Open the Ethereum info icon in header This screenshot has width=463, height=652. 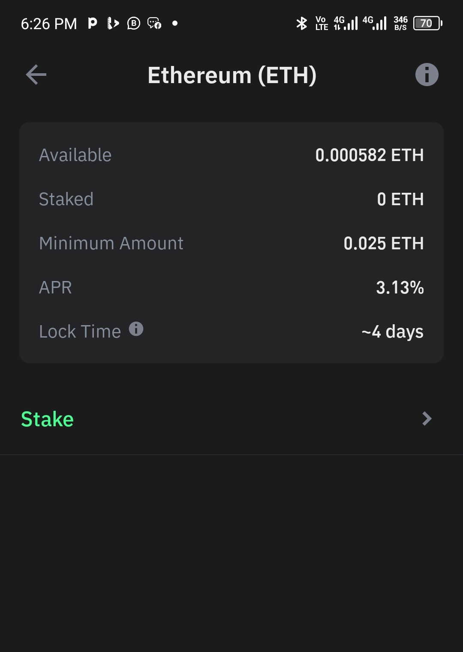pyautogui.click(x=427, y=75)
